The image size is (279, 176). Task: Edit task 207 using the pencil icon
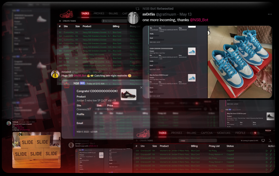(271, 155)
